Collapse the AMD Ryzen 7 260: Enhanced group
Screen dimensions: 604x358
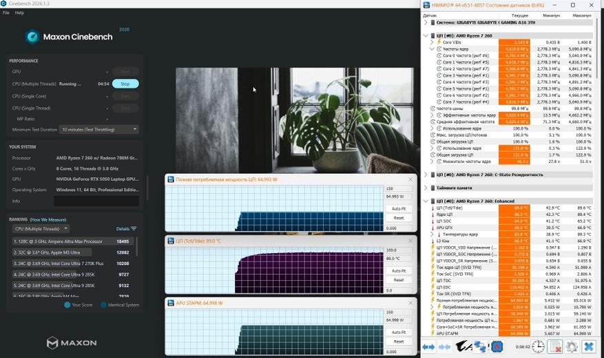click(426, 201)
